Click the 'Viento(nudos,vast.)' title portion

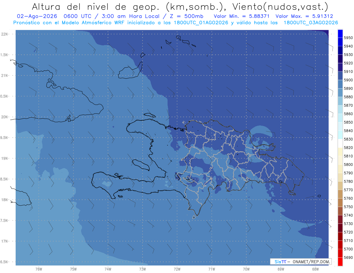click(x=280, y=6)
